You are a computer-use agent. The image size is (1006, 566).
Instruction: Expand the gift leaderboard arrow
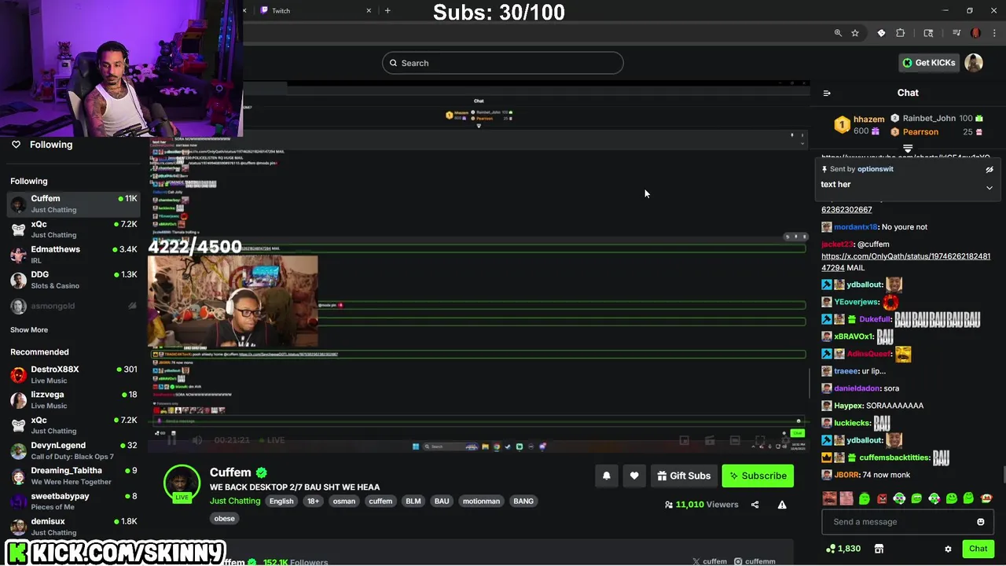(x=908, y=148)
